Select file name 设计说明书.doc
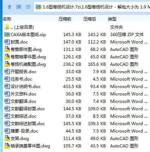Viewport: 150px width, 152px height. pos(25,87)
